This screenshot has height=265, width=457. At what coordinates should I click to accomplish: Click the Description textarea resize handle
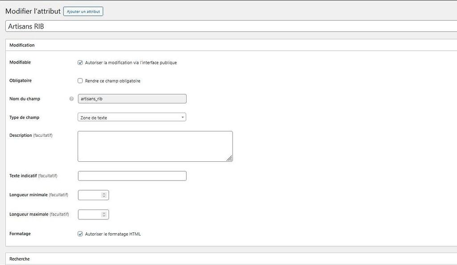tap(230, 159)
